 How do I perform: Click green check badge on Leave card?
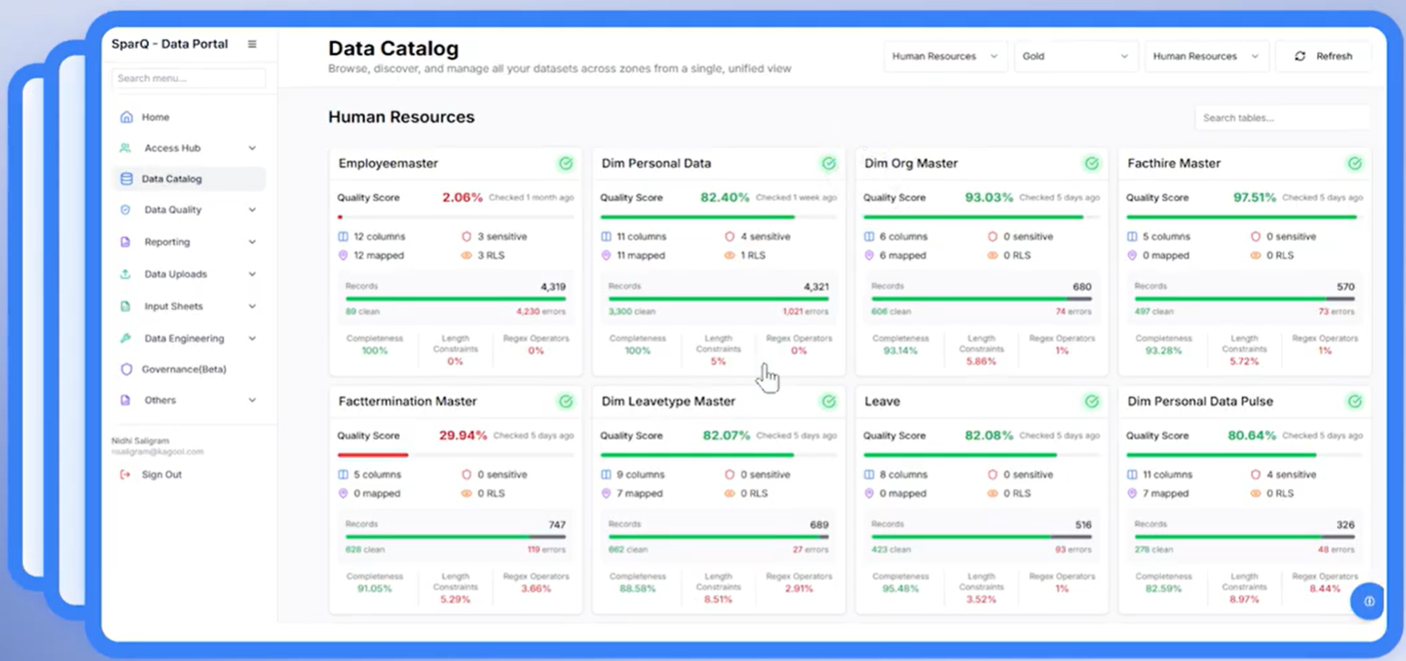tap(1091, 402)
